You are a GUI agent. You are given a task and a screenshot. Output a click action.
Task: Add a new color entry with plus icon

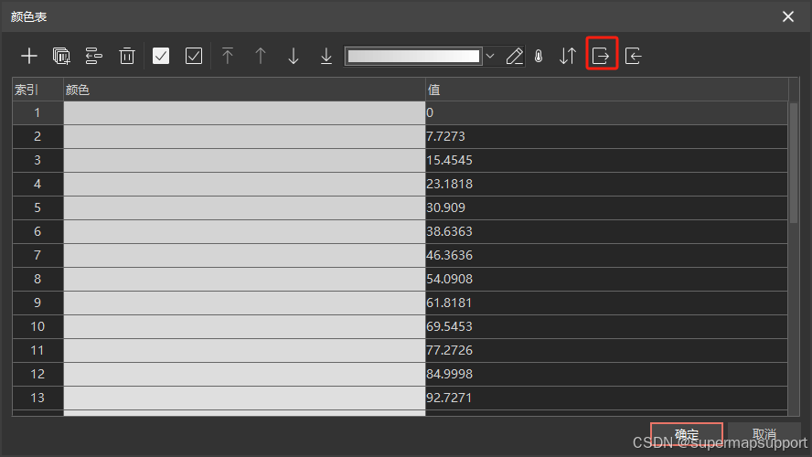point(29,56)
